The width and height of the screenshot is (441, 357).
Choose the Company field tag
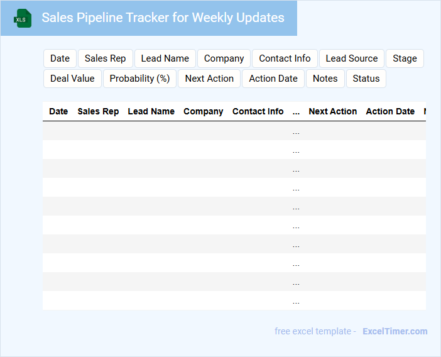(x=224, y=58)
